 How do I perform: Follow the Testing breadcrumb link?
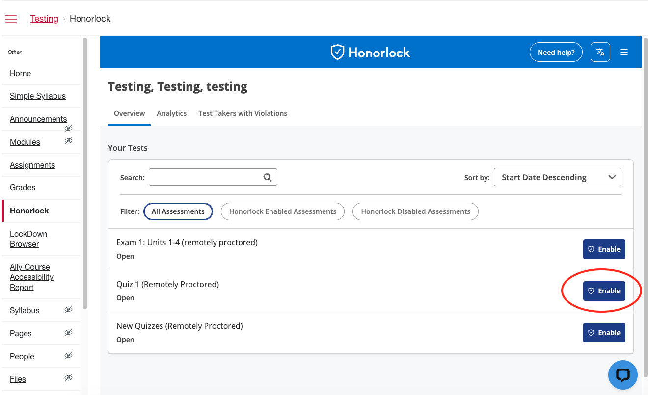[x=44, y=19]
